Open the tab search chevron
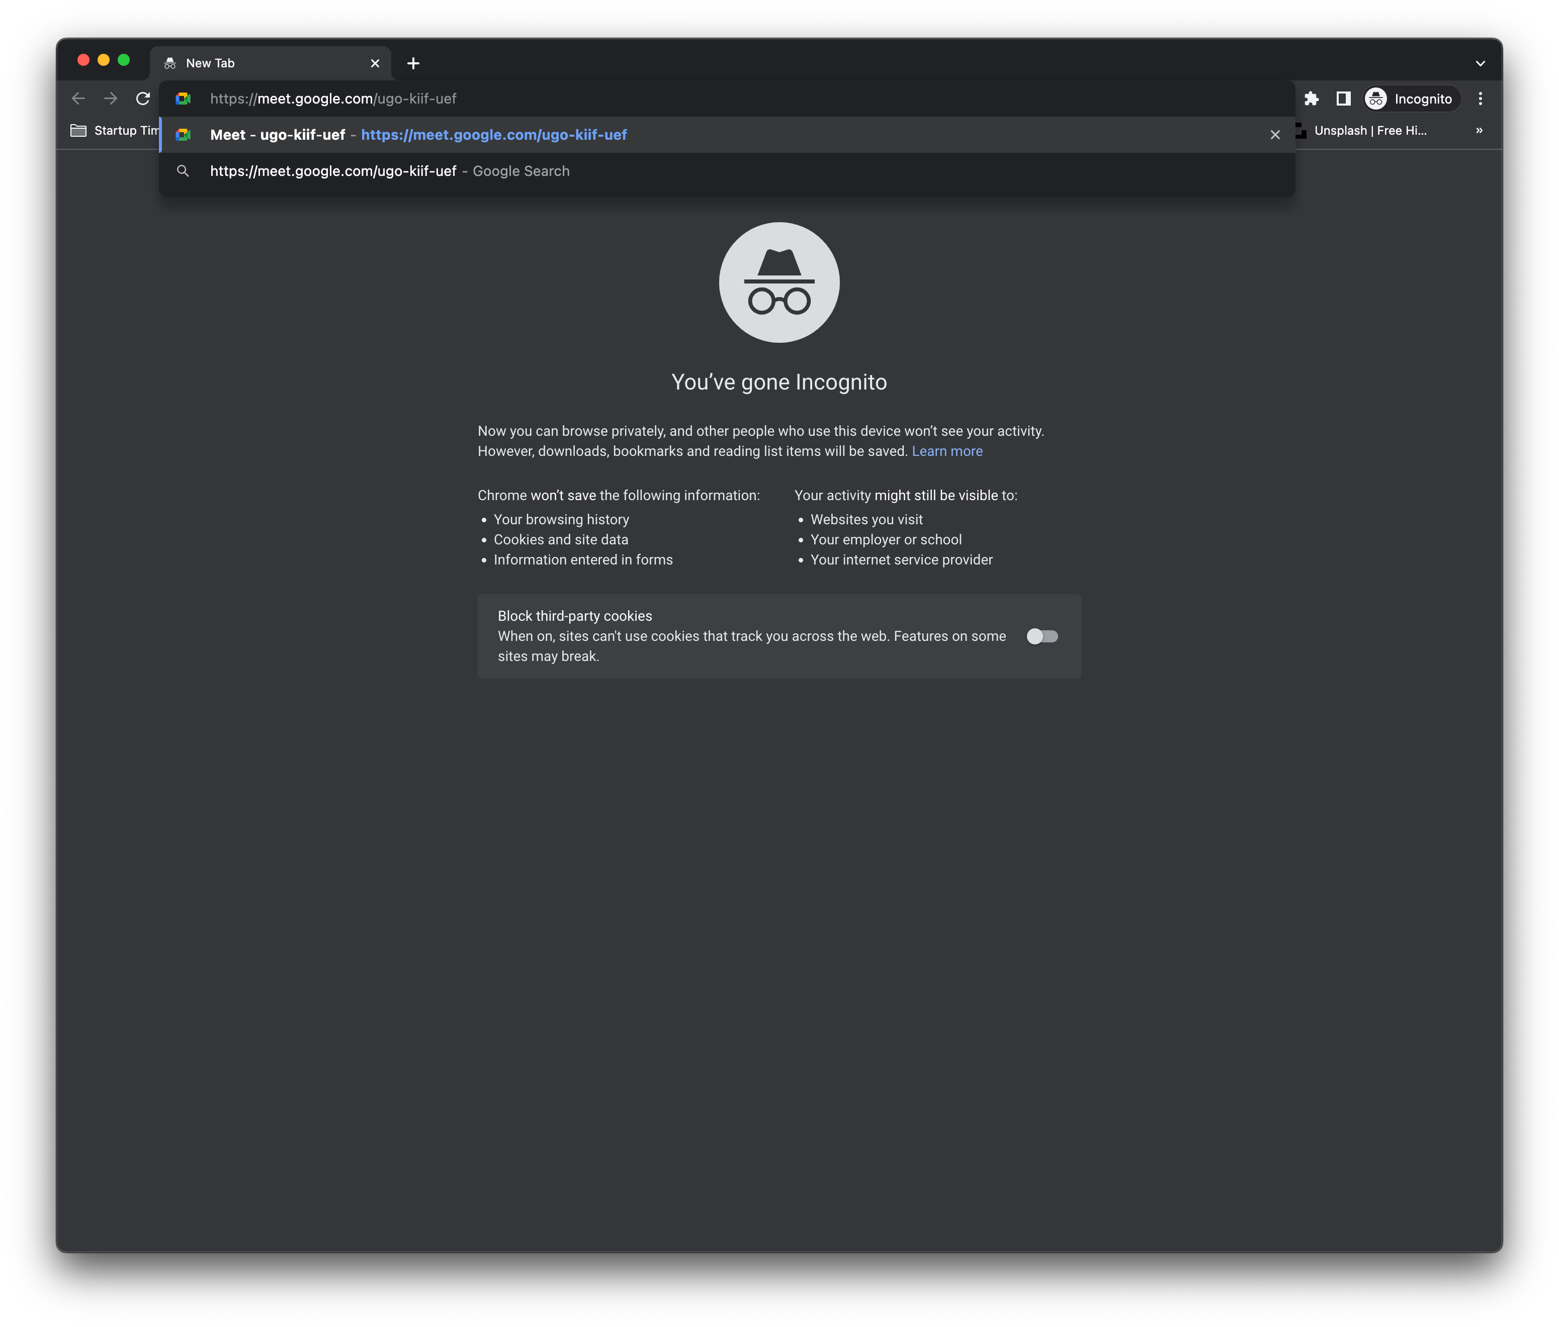 pyautogui.click(x=1480, y=63)
